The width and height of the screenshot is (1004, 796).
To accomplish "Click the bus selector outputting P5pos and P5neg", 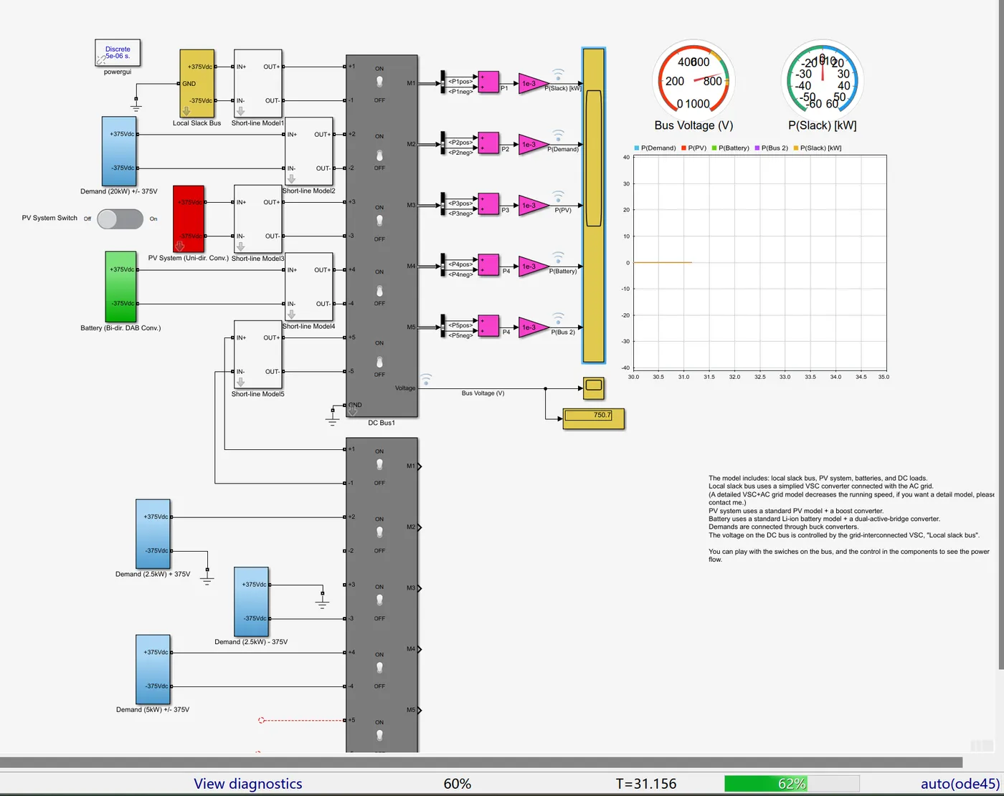I will click(x=442, y=326).
